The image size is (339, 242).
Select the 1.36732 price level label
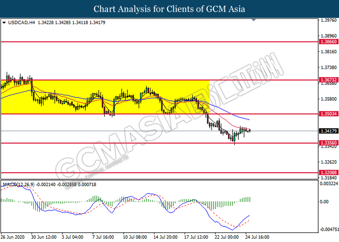(x=328, y=80)
